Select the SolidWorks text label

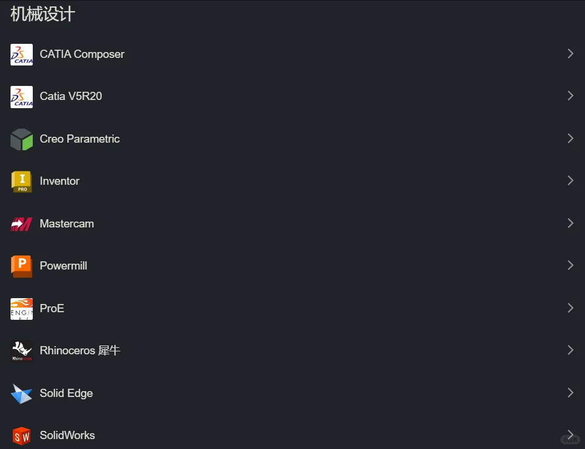67,436
